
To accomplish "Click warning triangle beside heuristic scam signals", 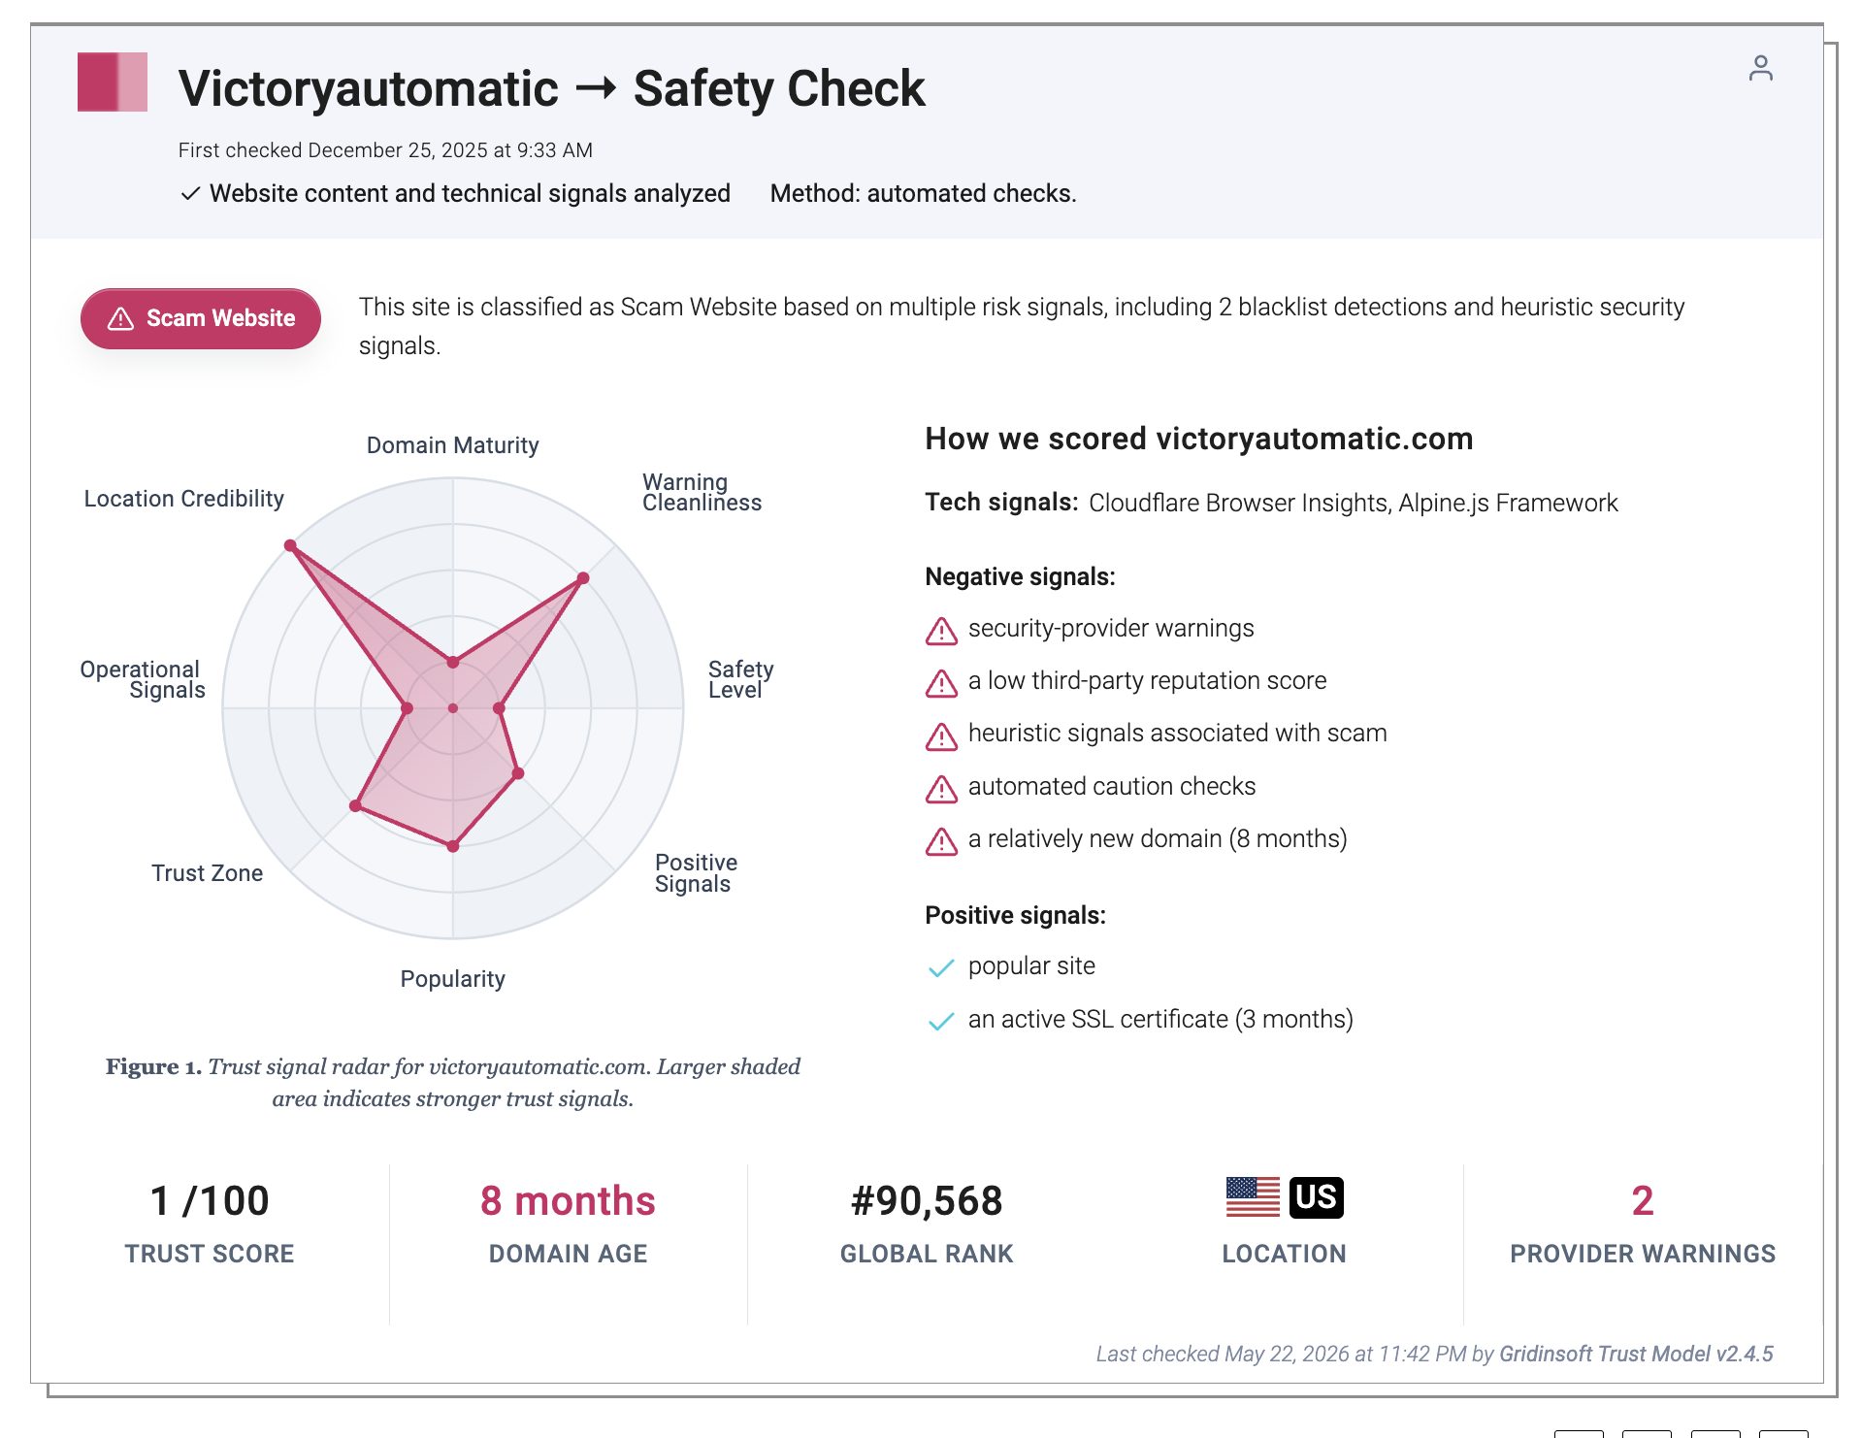I will click(x=941, y=735).
